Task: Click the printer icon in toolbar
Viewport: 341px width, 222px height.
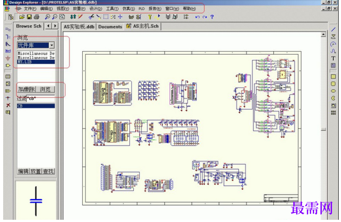Action: coord(37,17)
